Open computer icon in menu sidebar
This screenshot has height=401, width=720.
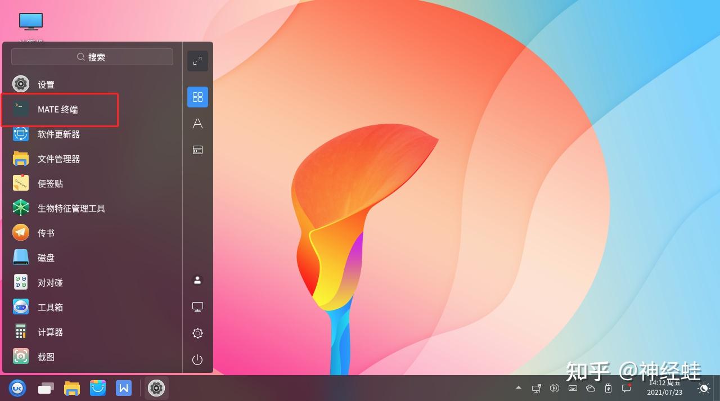(x=197, y=307)
